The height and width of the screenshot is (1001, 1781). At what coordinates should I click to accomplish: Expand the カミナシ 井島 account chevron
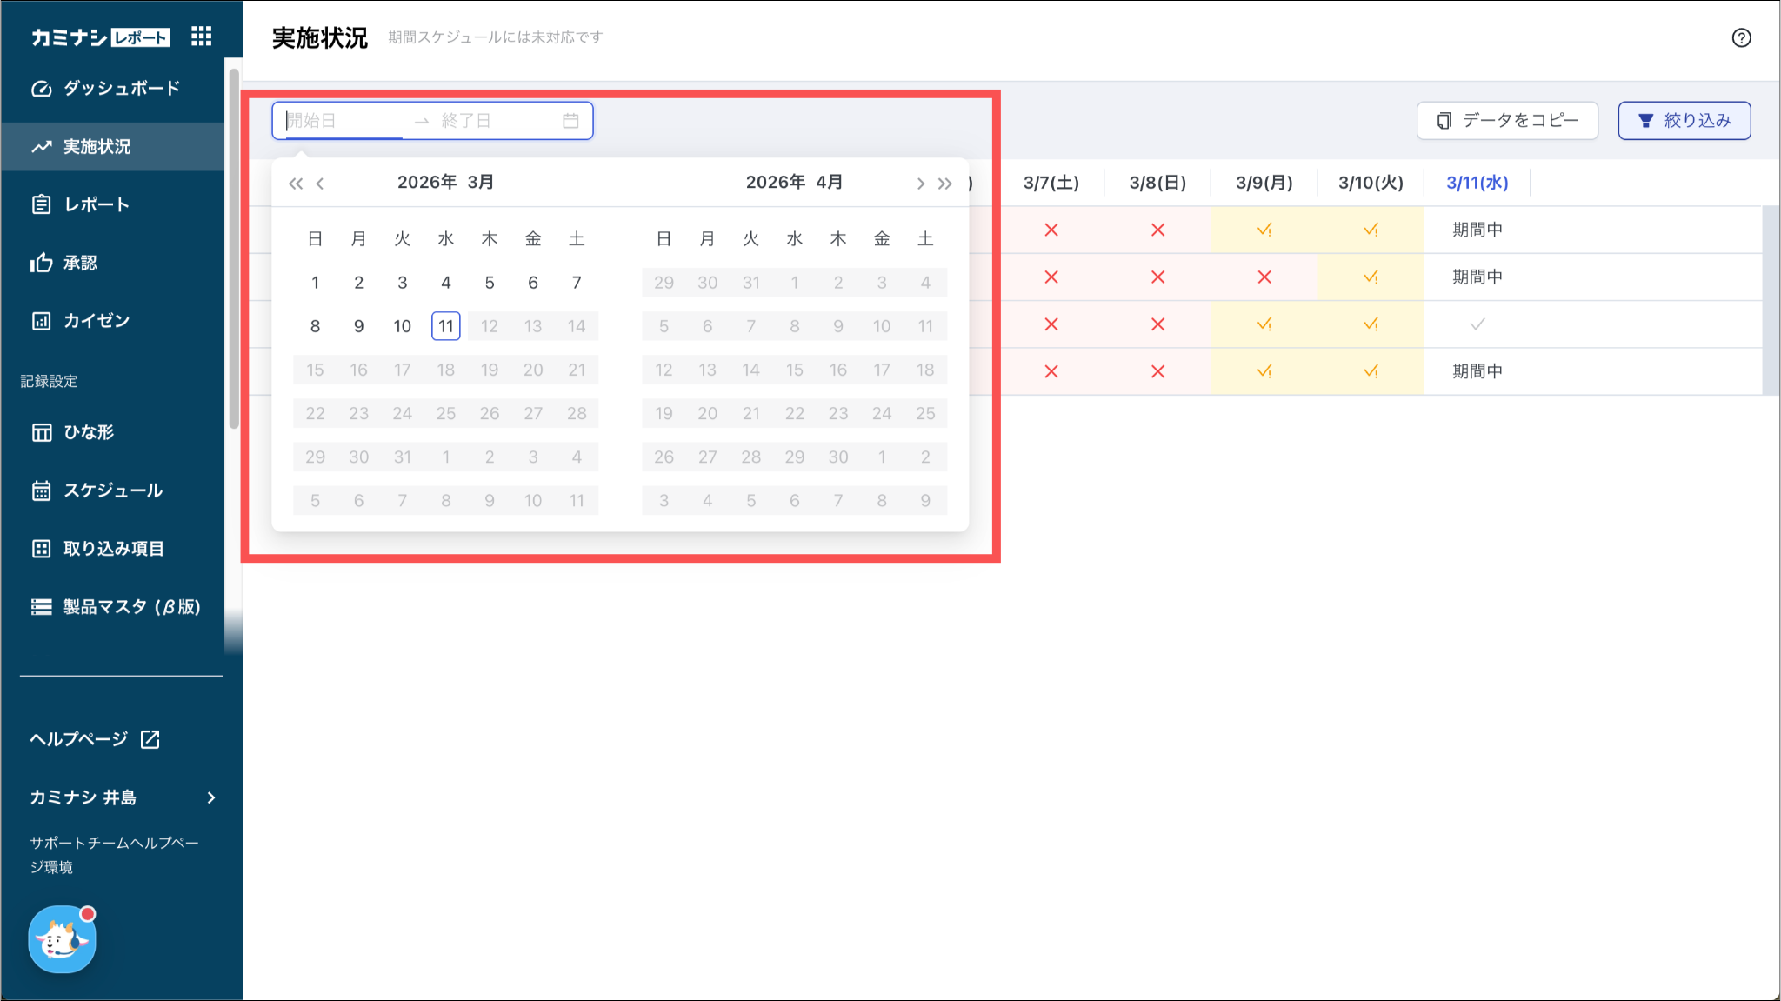pyautogui.click(x=210, y=797)
